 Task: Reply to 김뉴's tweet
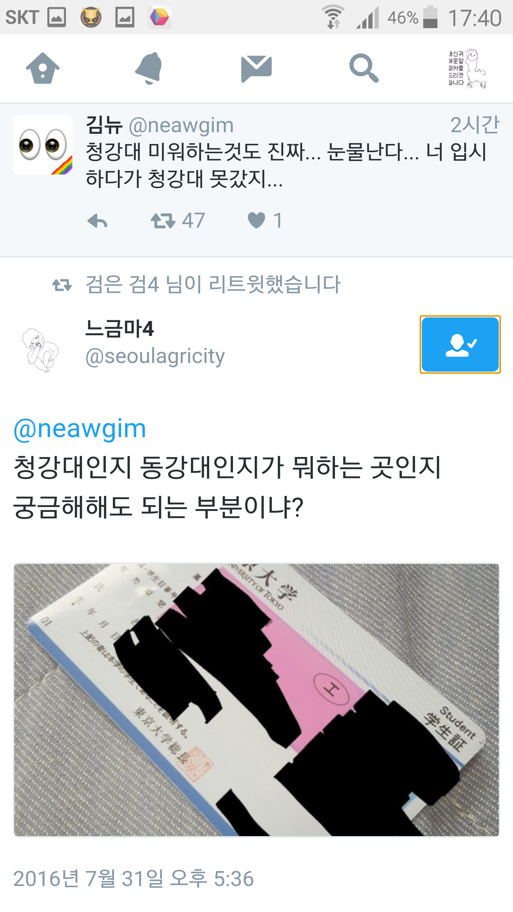97,221
